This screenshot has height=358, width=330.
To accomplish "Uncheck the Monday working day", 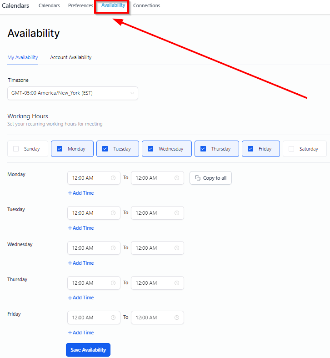I will pyautogui.click(x=60, y=149).
